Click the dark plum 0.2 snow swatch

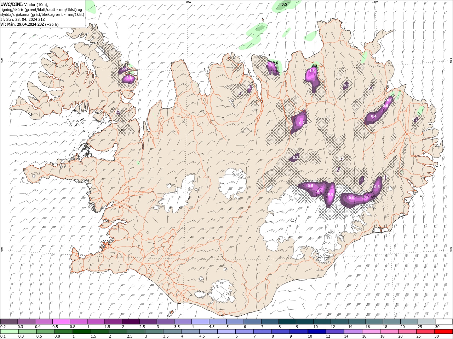(x=9, y=322)
